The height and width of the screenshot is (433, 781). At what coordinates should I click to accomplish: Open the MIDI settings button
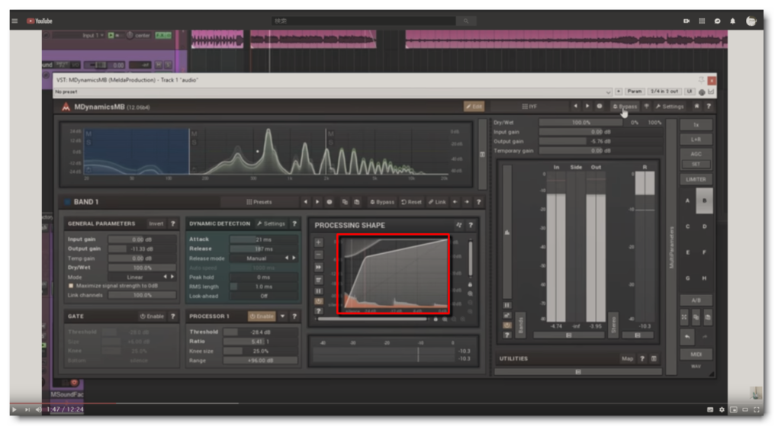pos(696,354)
